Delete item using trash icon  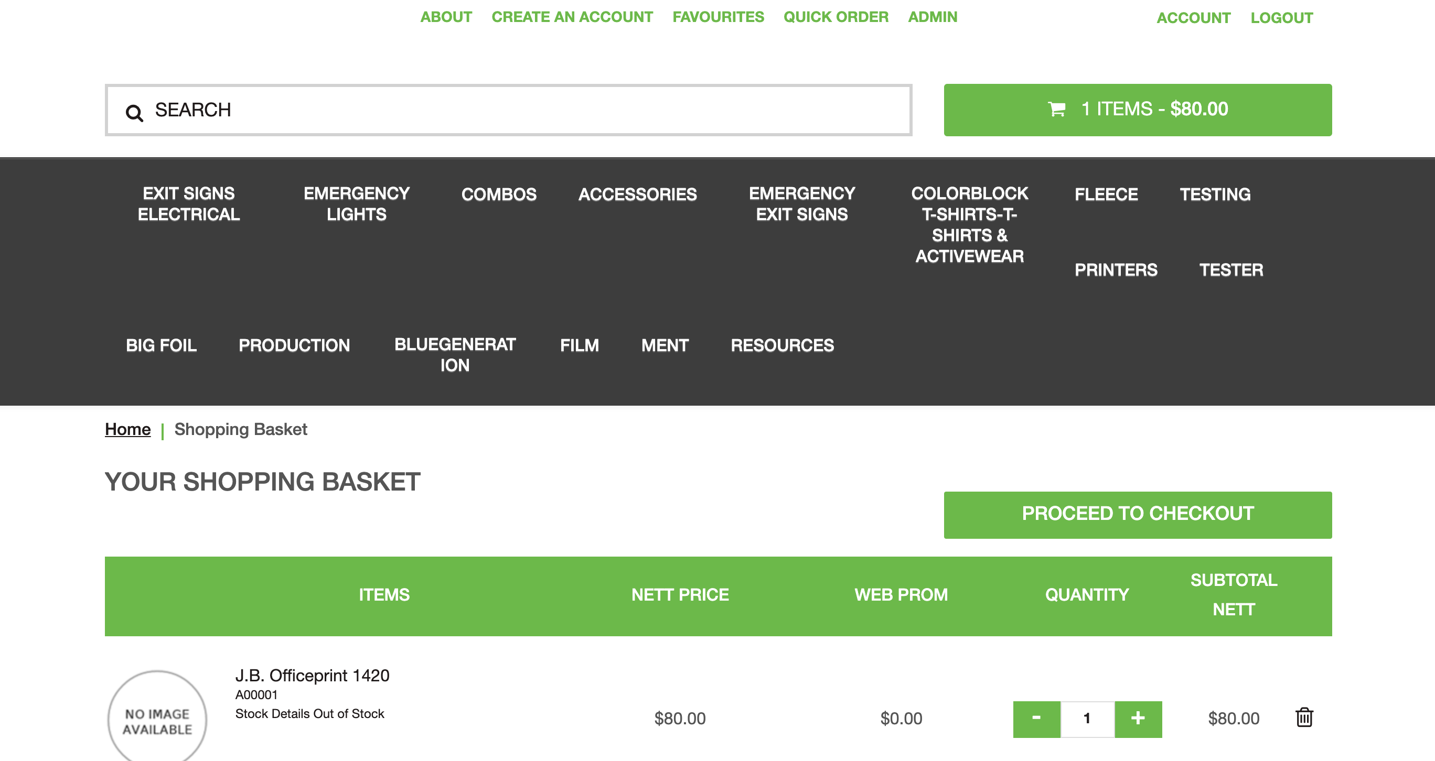(1304, 717)
